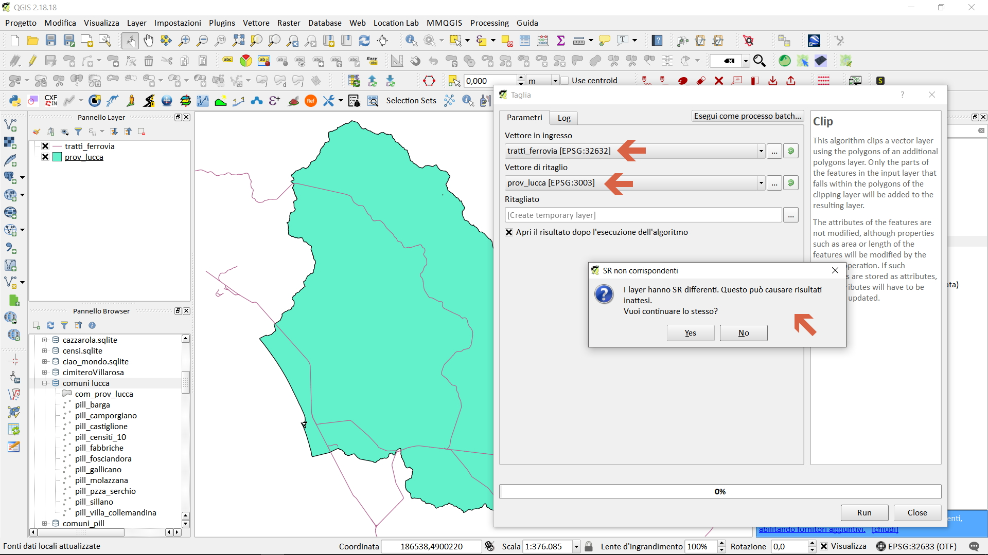Click the Esegui come processo batch button
Screen dimensions: 988x555
click(x=747, y=116)
